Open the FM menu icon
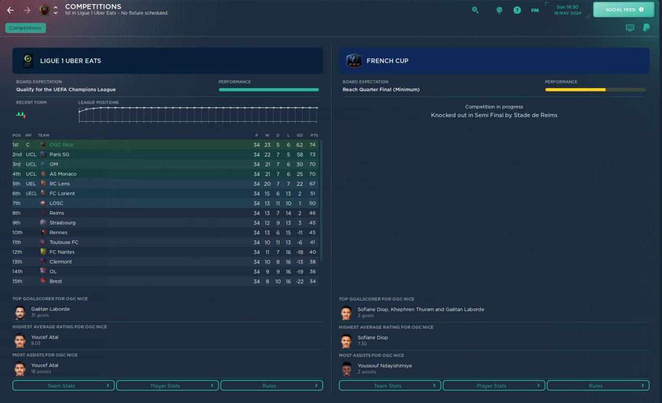Image resolution: width=662 pixels, height=403 pixels. tap(535, 10)
